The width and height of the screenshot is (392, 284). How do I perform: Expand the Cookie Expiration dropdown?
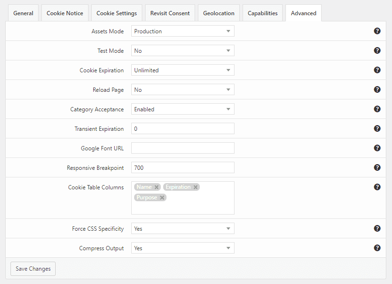click(x=183, y=70)
